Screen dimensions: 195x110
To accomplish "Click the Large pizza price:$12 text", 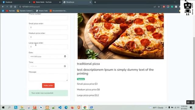I will (88, 95).
